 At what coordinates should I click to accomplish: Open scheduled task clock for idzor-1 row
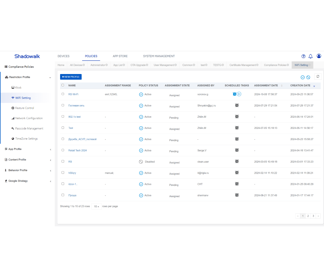[237, 184]
